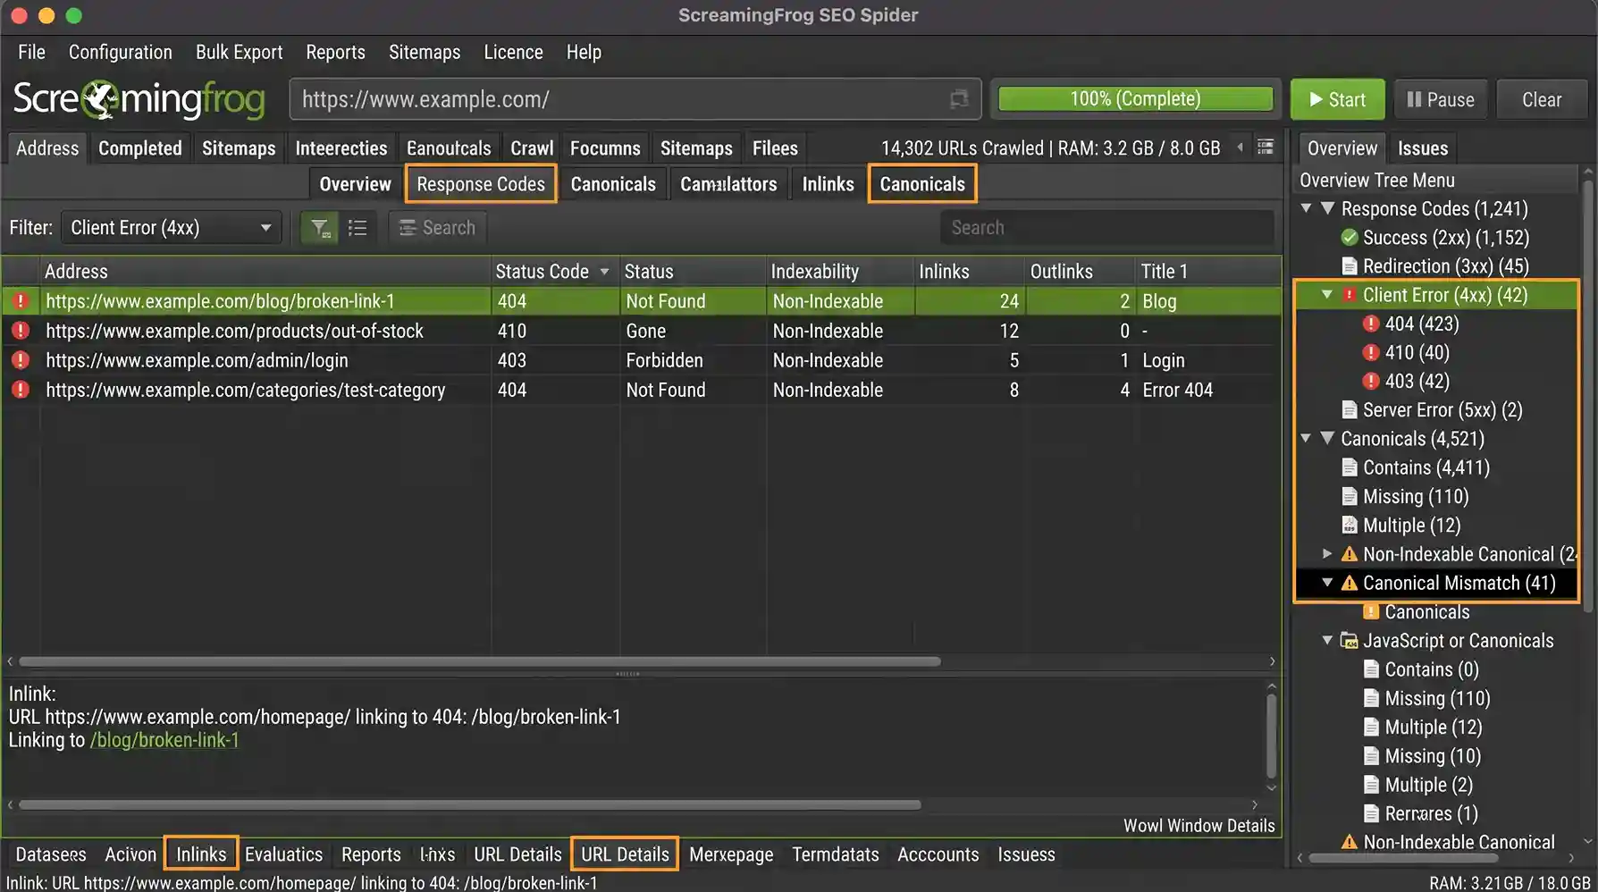Click the green Start button
The height and width of the screenshot is (892, 1598).
click(1338, 99)
